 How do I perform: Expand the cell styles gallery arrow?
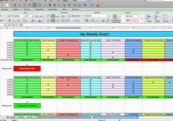[142, 18]
